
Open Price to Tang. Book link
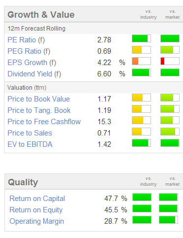[39, 110]
